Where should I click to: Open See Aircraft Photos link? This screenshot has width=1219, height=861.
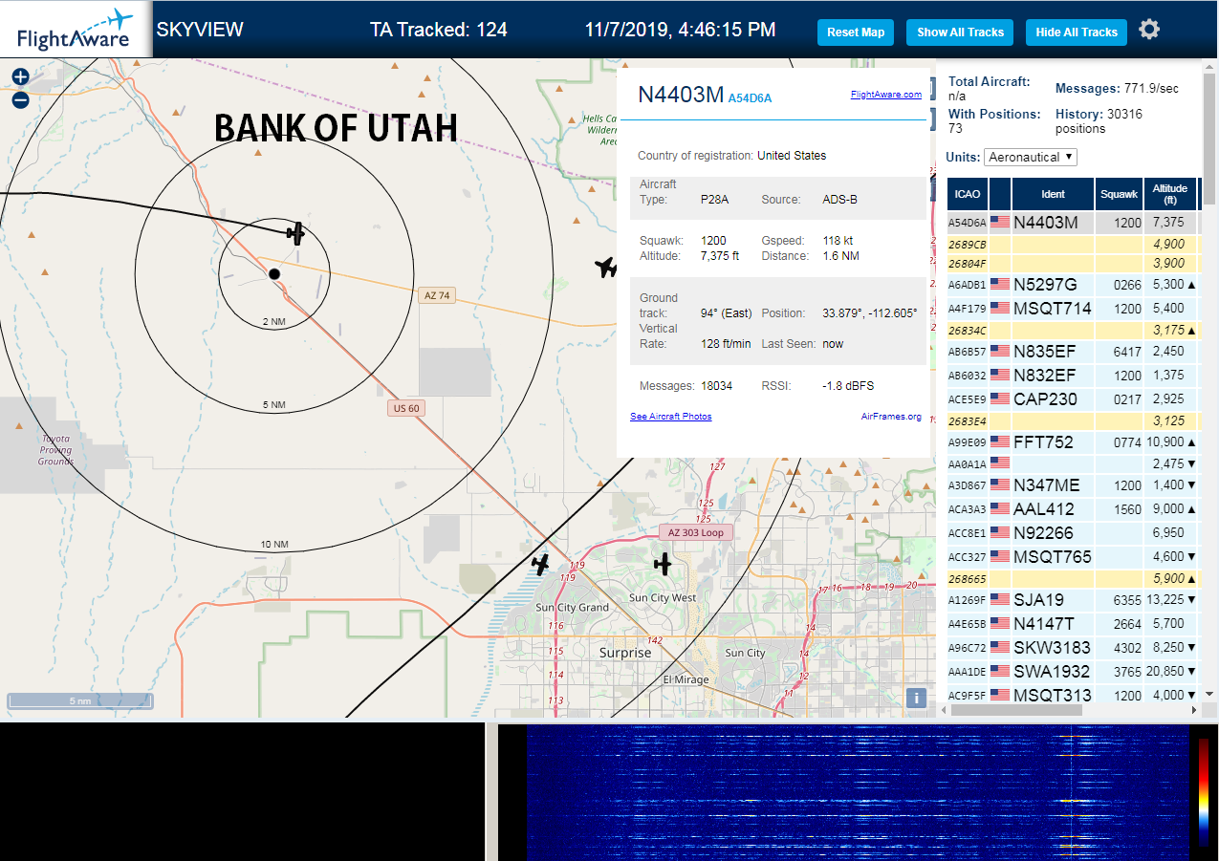(671, 417)
